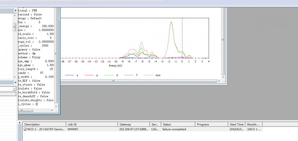Click the 'tory_length : 20' line
The image size is (298, 141).
pyautogui.click(x=36, y=69)
